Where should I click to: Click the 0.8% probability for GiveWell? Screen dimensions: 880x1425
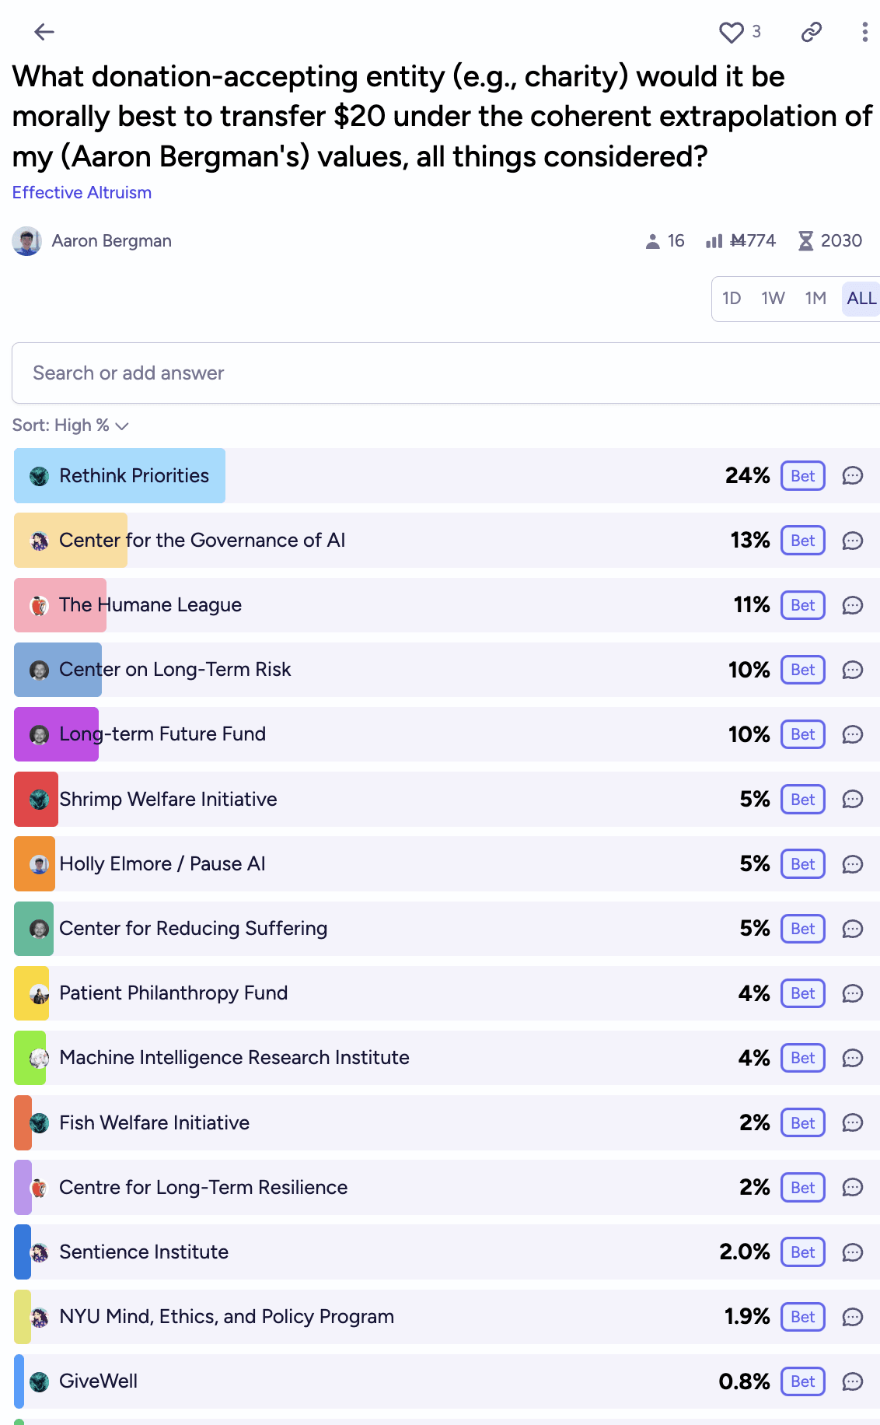click(x=744, y=1381)
